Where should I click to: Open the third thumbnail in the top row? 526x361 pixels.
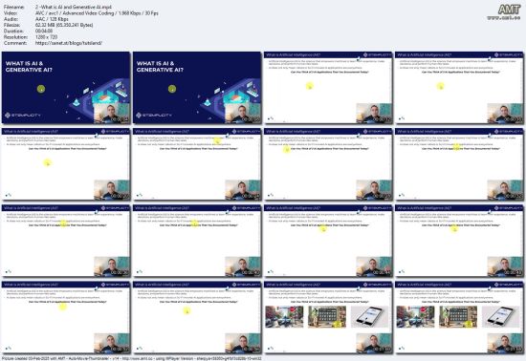(x=328, y=88)
